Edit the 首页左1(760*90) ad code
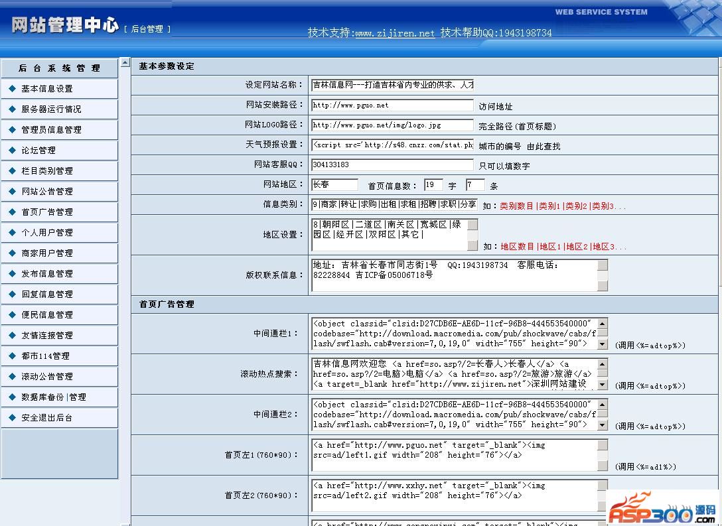 (455, 455)
